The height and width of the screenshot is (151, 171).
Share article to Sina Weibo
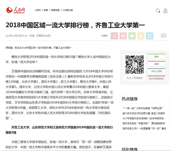point(123,36)
